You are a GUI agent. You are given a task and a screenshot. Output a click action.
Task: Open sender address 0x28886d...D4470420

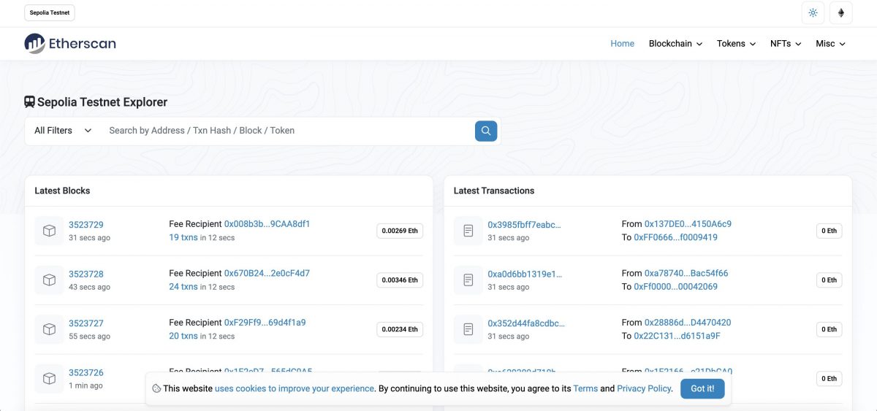(688, 322)
